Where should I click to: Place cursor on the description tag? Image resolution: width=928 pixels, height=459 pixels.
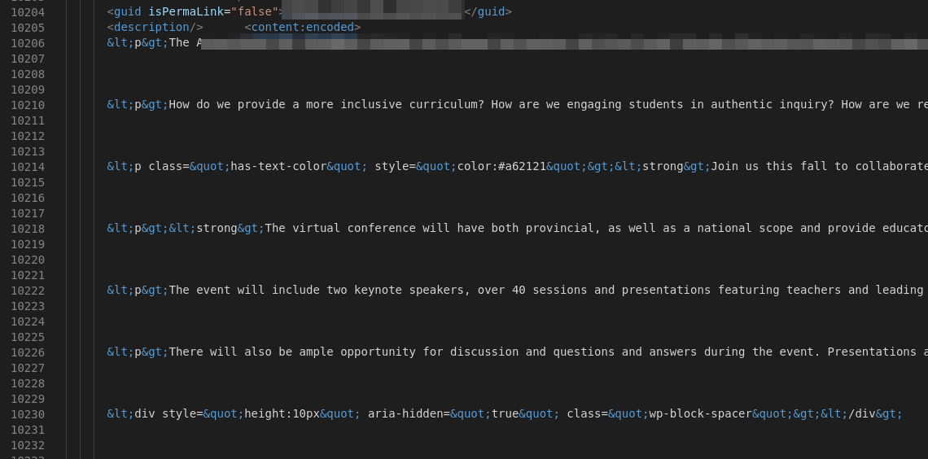155,27
